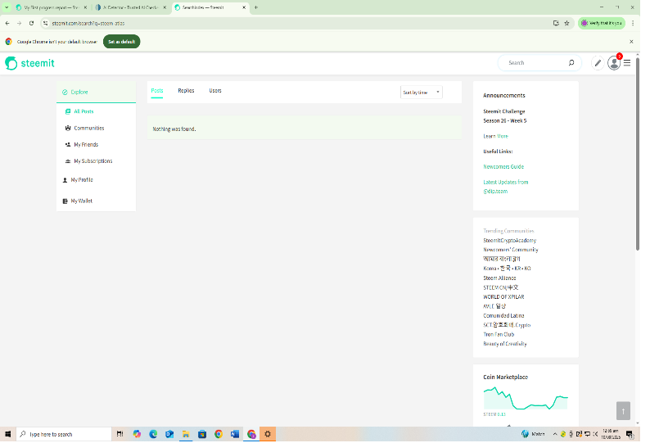Open Task View in the taskbar
Viewport: 650px width, 443px height.
(x=120, y=434)
